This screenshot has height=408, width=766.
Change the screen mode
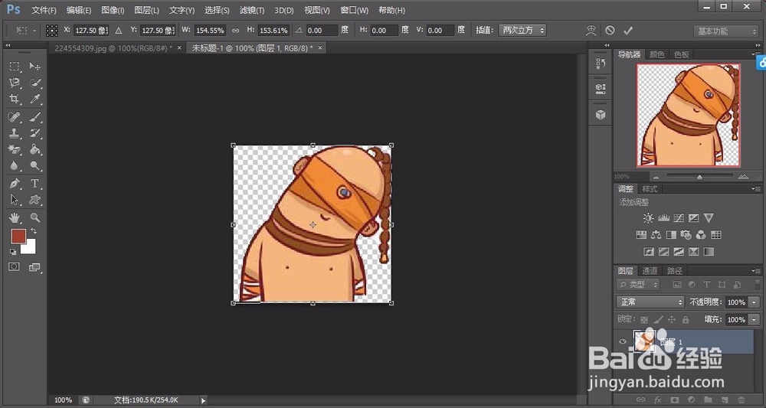34,267
